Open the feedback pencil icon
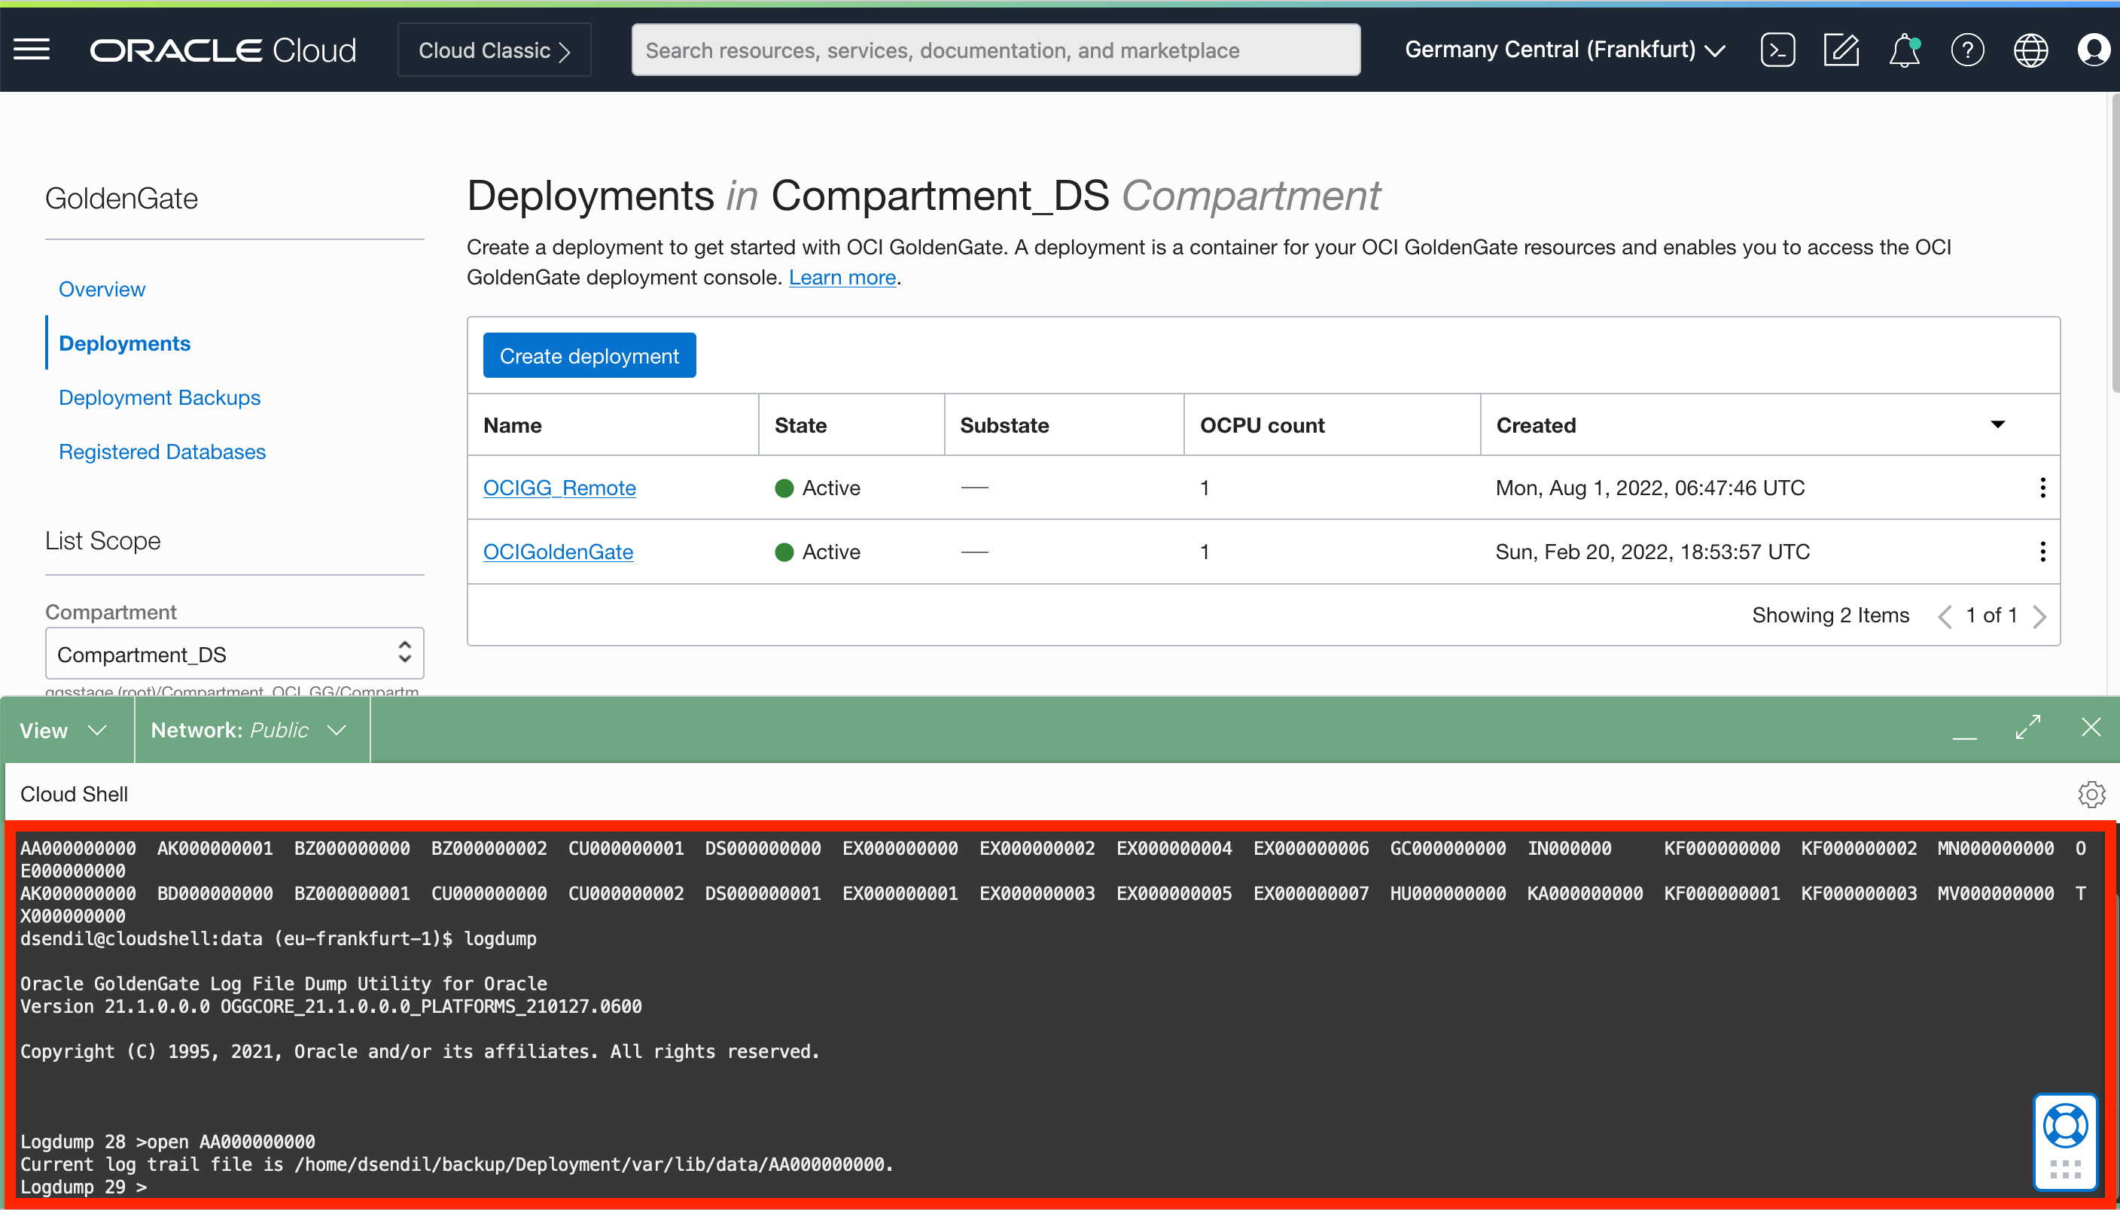2120x1210 pixels. pyautogui.click(x=1841, y=49)
